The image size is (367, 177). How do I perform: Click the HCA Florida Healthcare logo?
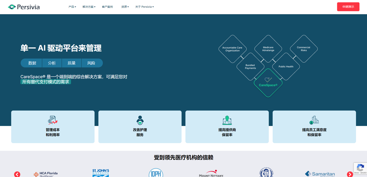coord(46,174)
